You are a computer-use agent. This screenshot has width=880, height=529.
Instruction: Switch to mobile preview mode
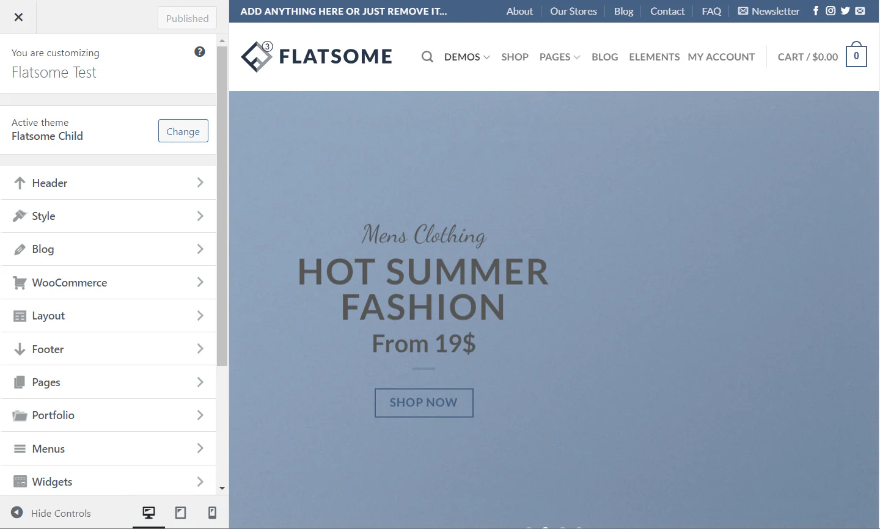pyautogui.click(x=212, y=513)
